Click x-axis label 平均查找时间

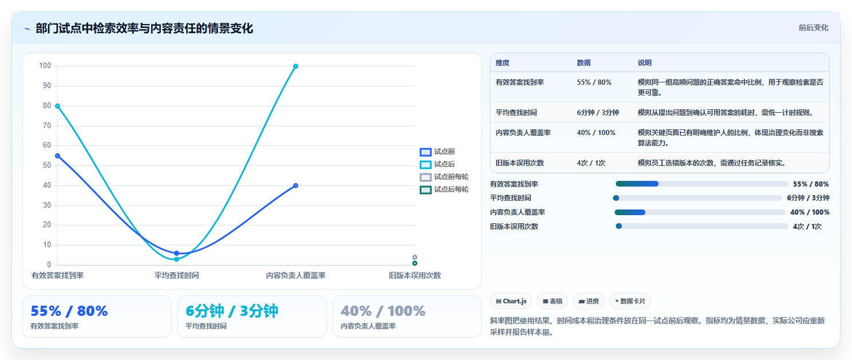point(177,275)
